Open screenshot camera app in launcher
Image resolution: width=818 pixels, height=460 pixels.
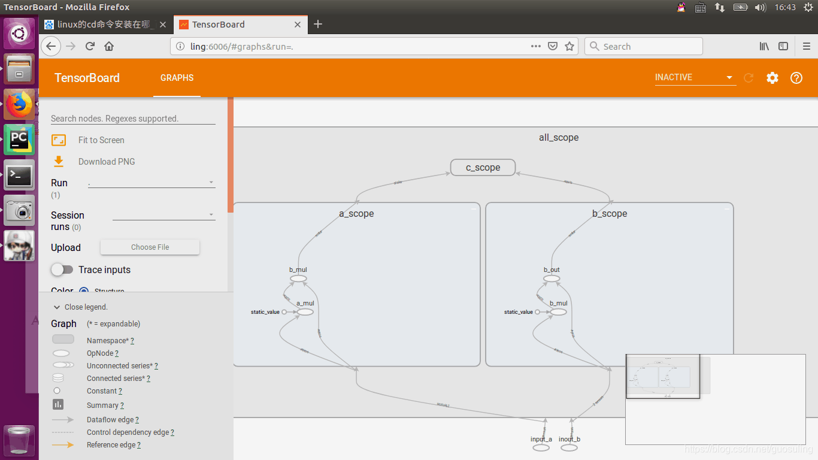19,210
